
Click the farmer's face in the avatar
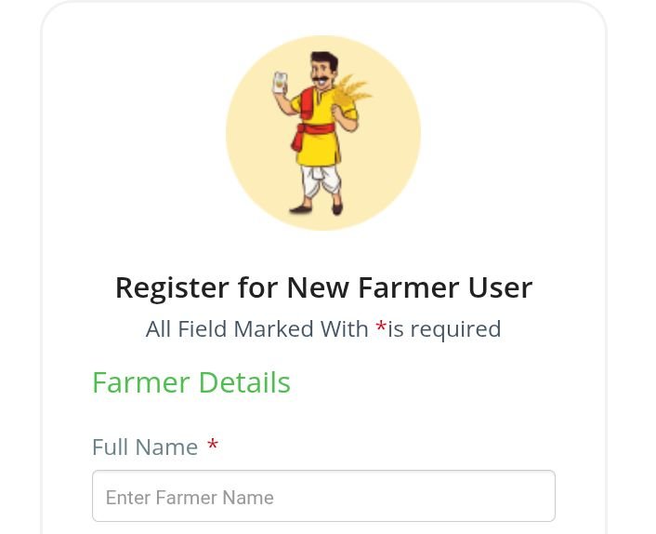coord(321,73)
